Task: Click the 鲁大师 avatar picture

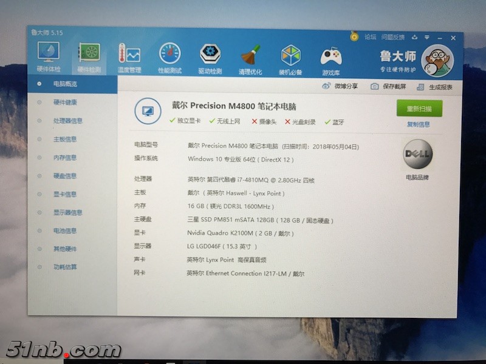Action: click(x=437, y=61)
